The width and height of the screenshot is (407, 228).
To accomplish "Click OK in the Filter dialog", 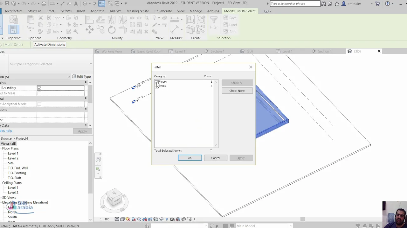I will [190, 158].
